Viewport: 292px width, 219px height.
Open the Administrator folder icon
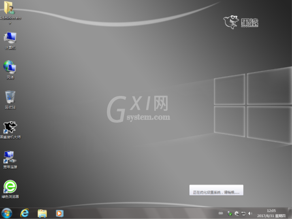tap(10, 12)
